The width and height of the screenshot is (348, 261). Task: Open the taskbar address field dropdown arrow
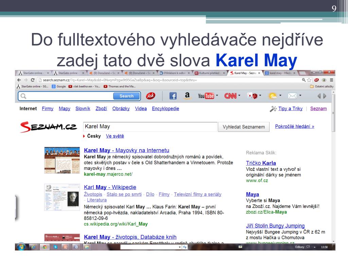[x=179, y=247]
